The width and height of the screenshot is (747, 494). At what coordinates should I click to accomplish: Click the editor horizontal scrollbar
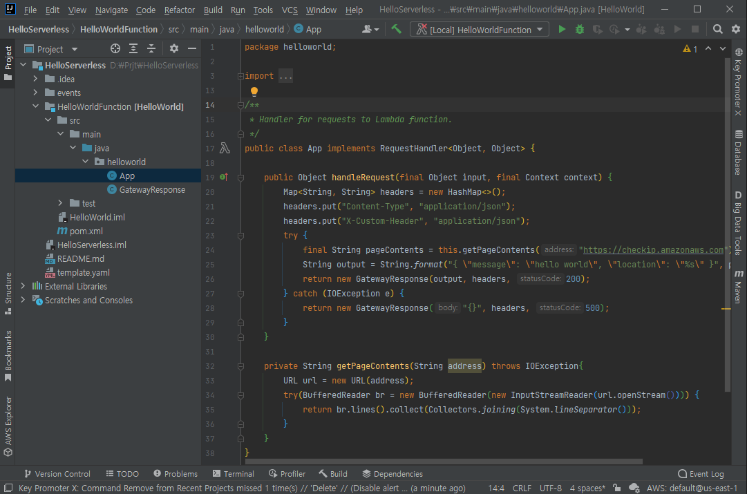pyautogui.click(x=443, y=462)
